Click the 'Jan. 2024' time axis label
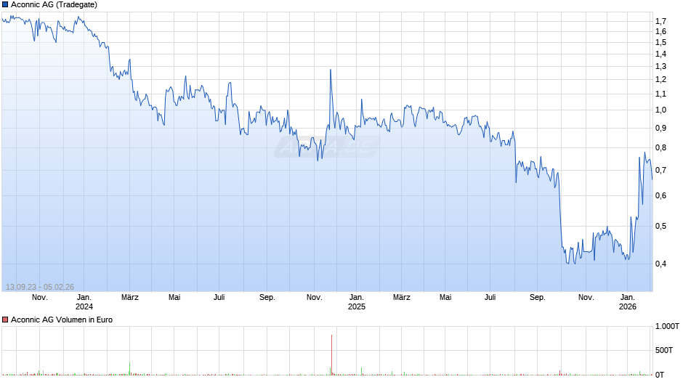The height and width of the screenshot is (382, 683). 84,302
